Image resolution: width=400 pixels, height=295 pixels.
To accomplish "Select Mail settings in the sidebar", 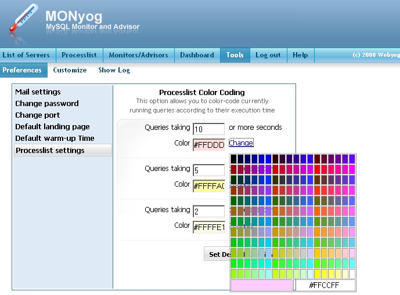I will tap(38, 92).
